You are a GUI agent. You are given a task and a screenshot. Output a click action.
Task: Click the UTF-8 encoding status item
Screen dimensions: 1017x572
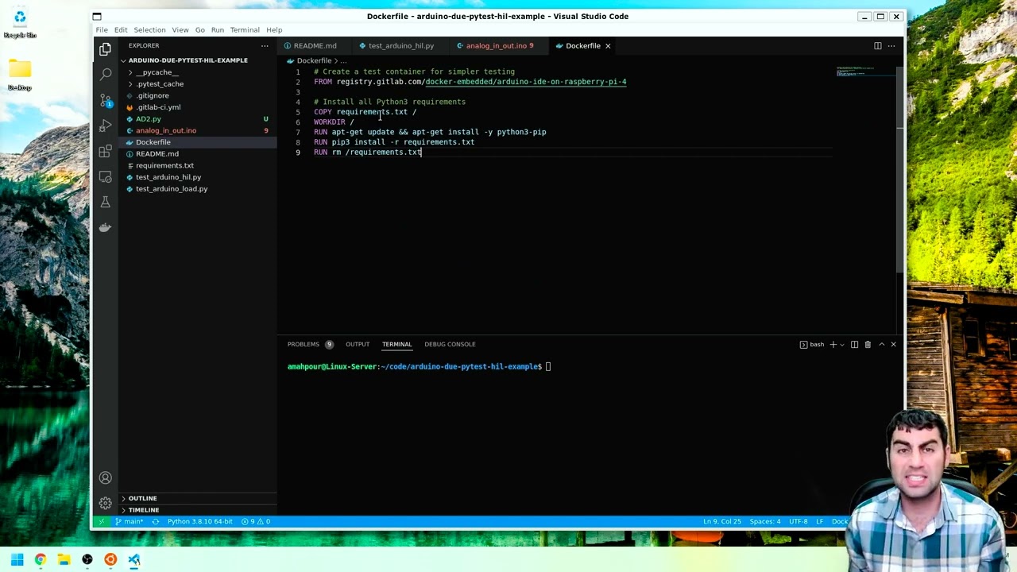(x=798, y=521)
